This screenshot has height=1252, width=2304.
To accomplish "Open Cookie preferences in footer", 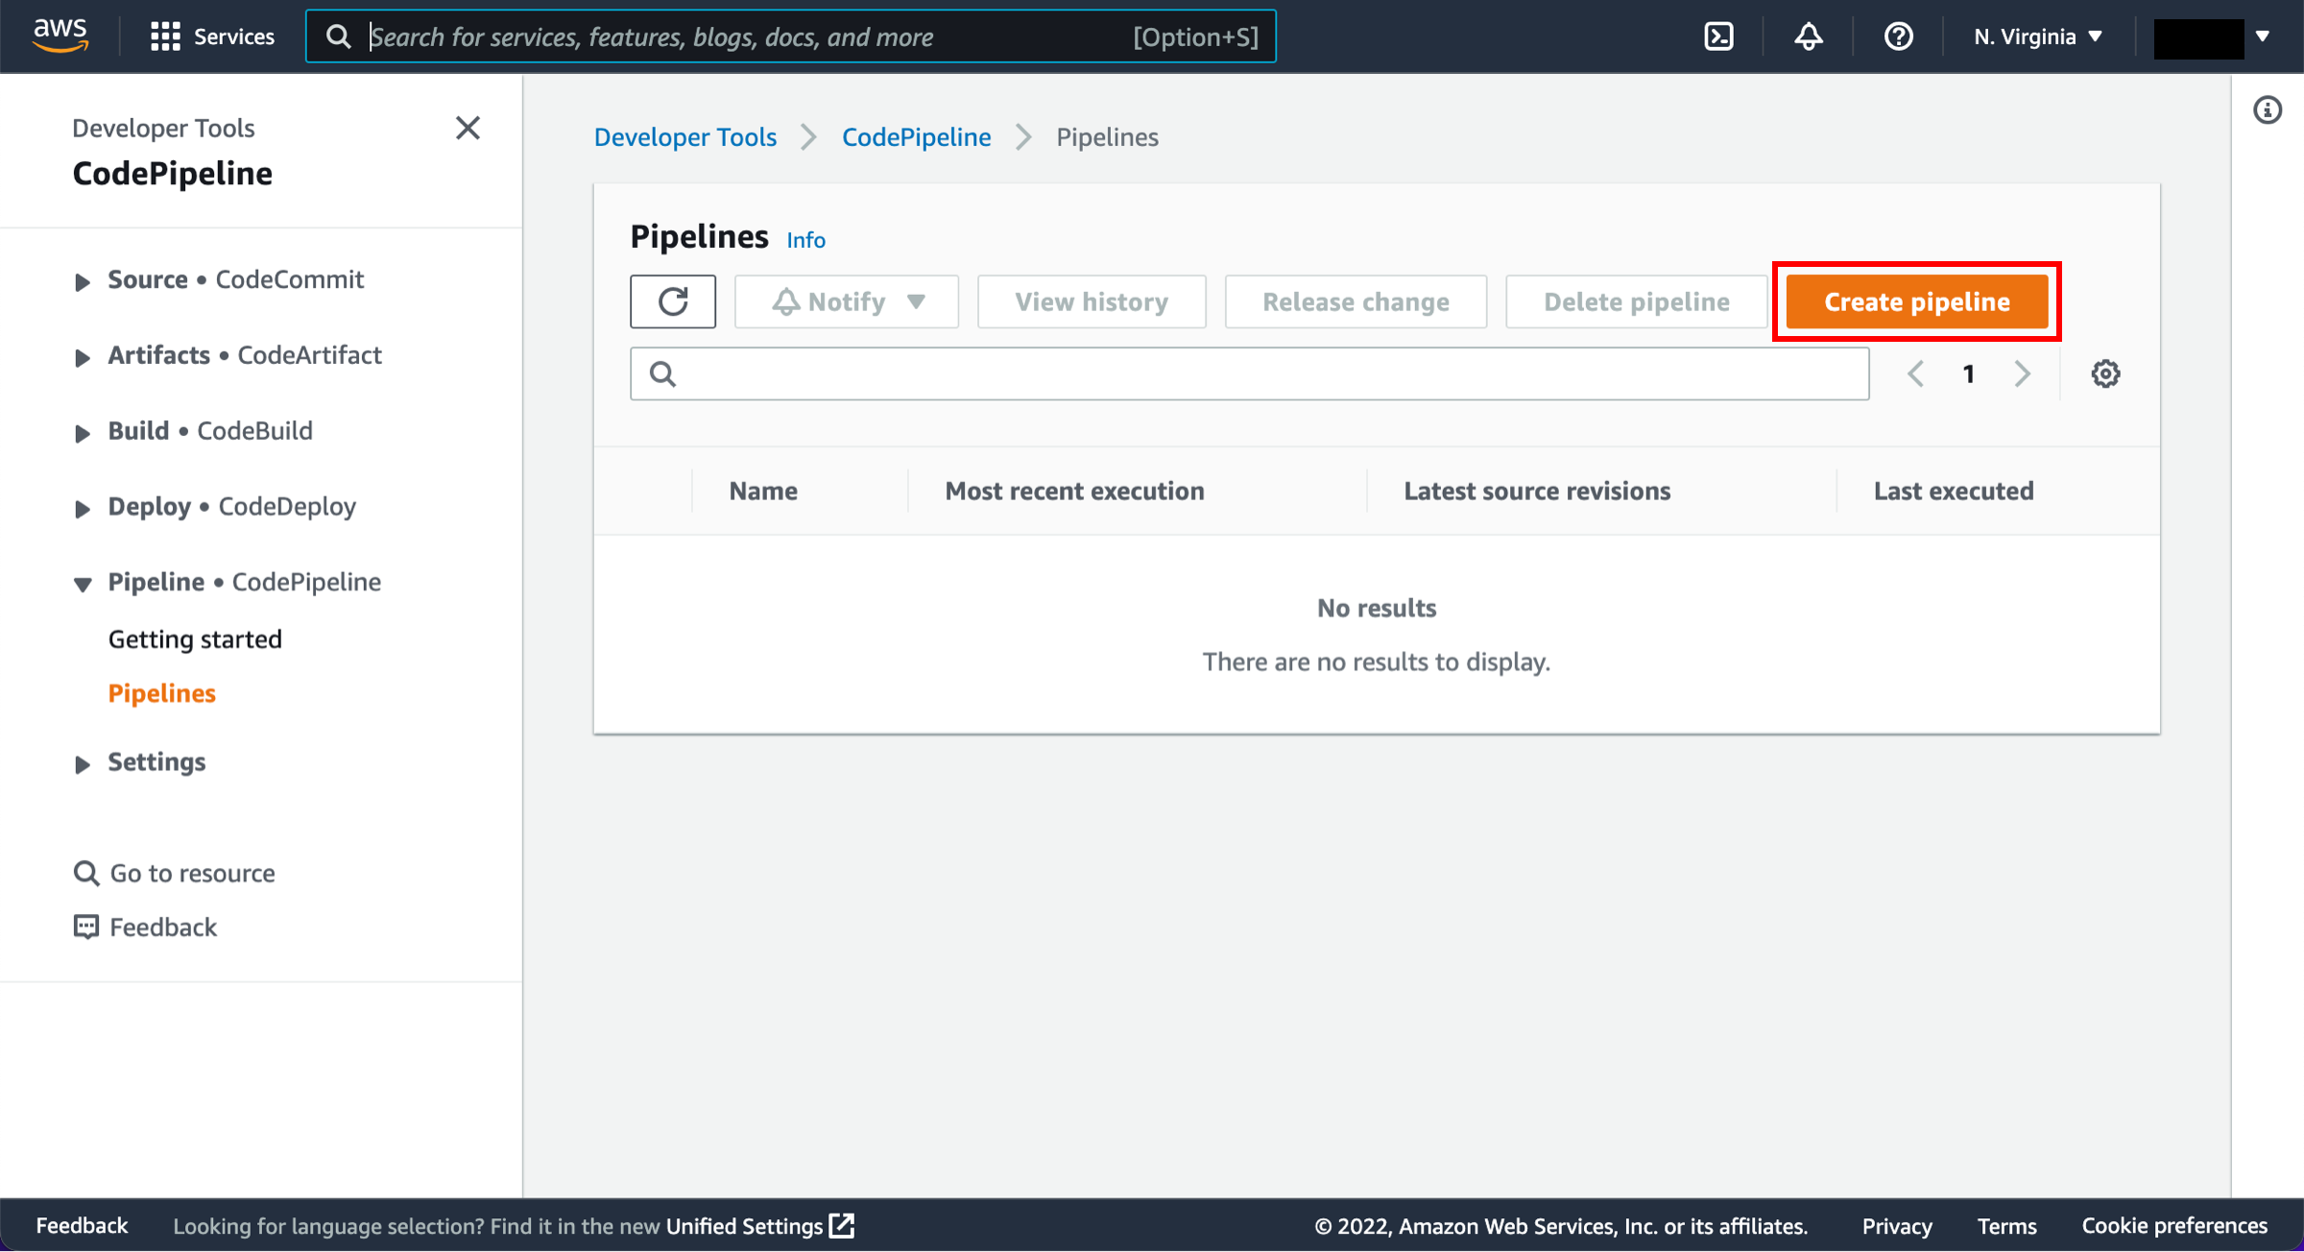I will (2174, 1226).
